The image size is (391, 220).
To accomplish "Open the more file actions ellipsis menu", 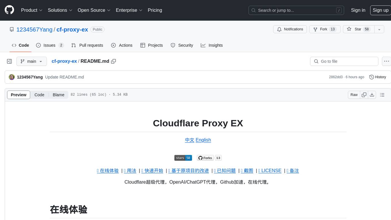I will point(386,61).
